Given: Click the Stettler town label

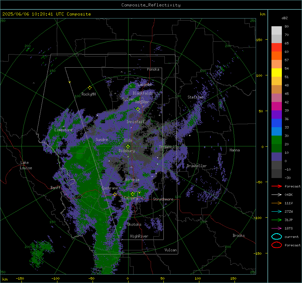Looking at the screenshot, I should [x=196, y=97].
